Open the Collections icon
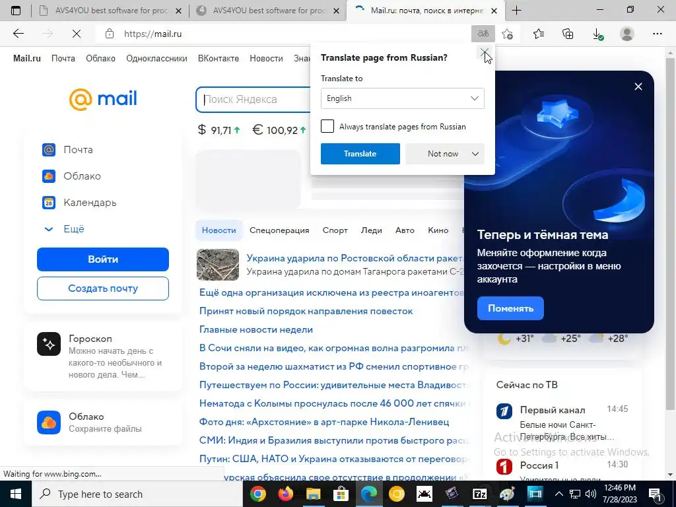This screenshot has width=676, height=507. [568, 34]
